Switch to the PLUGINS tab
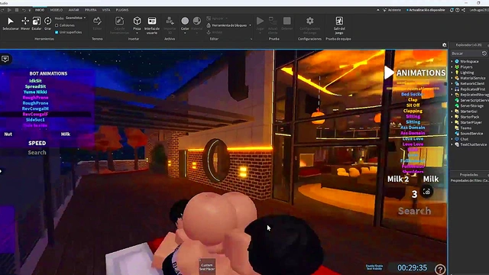This screenshot has width=489, height=275. pos(122,10)
